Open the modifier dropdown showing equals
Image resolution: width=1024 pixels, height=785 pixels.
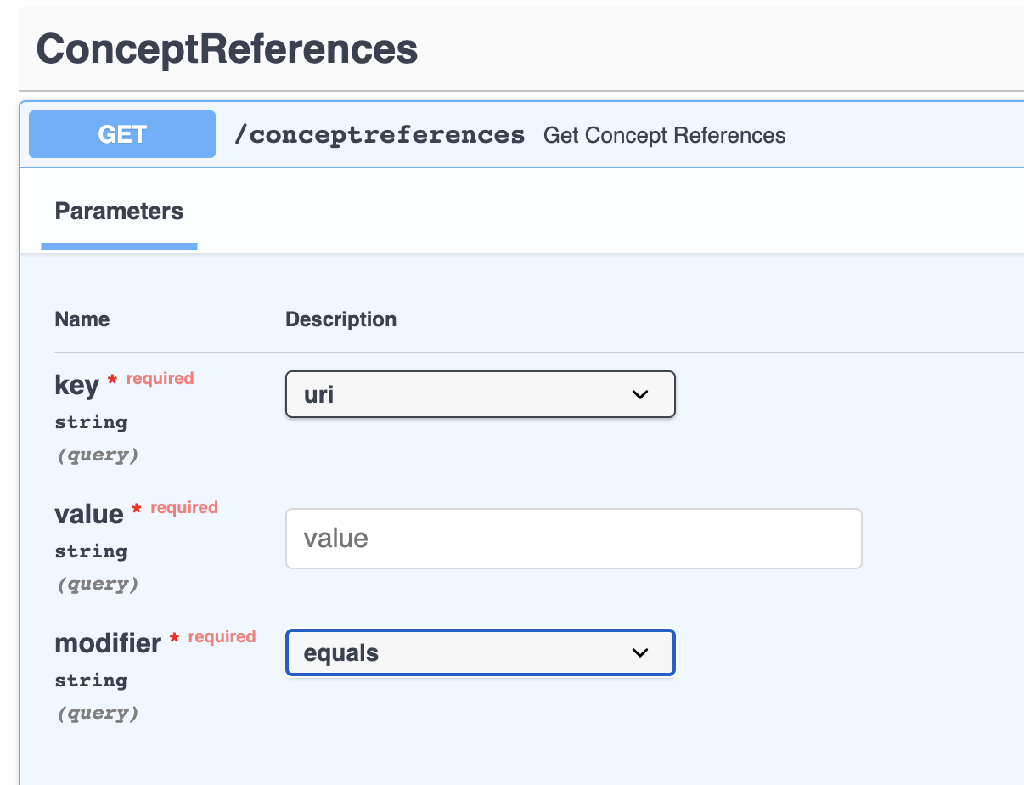[x=480, y=652]
